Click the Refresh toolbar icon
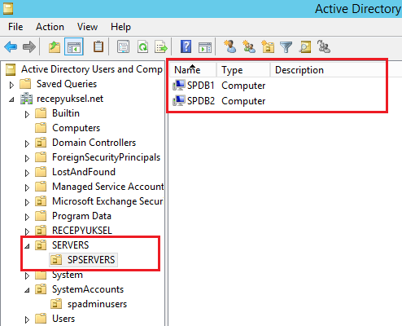Screen dimensions: 402x326 point(142,47)
